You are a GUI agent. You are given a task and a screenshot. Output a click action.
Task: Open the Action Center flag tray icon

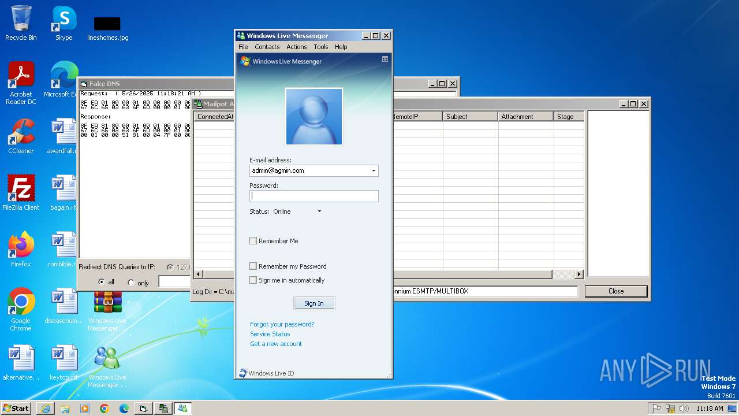tap(656, 408)
